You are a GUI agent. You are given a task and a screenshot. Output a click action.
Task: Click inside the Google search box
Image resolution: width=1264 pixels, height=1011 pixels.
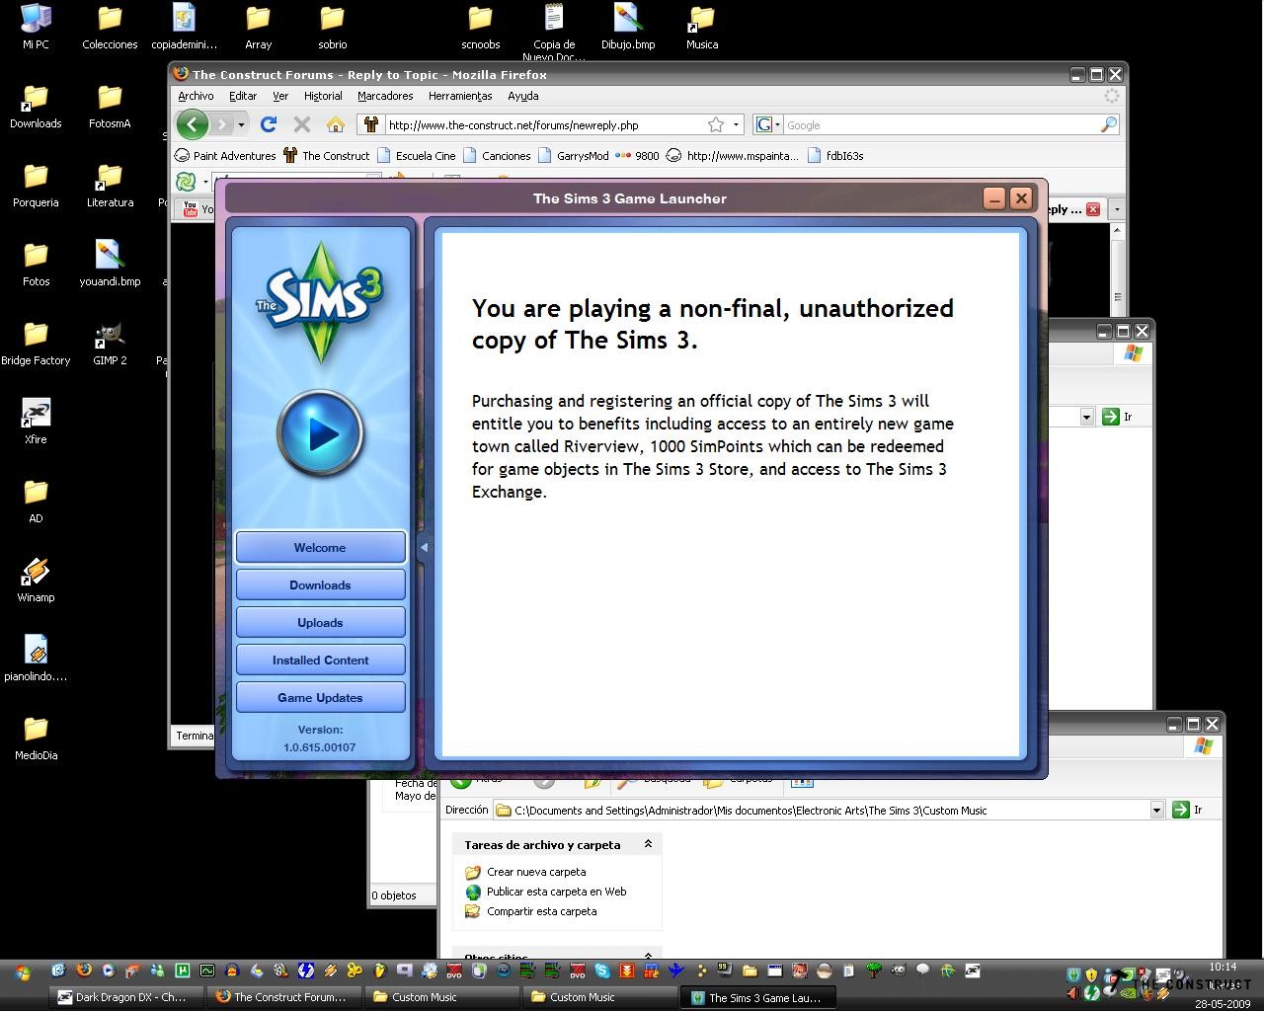click(941, 125)
